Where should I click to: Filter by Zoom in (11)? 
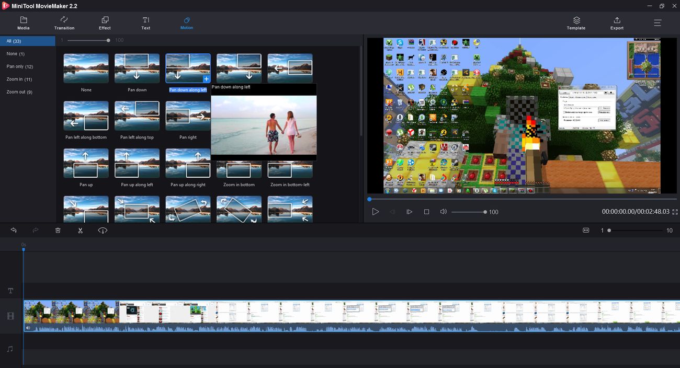pyautogui.click(x=28, y=79)
